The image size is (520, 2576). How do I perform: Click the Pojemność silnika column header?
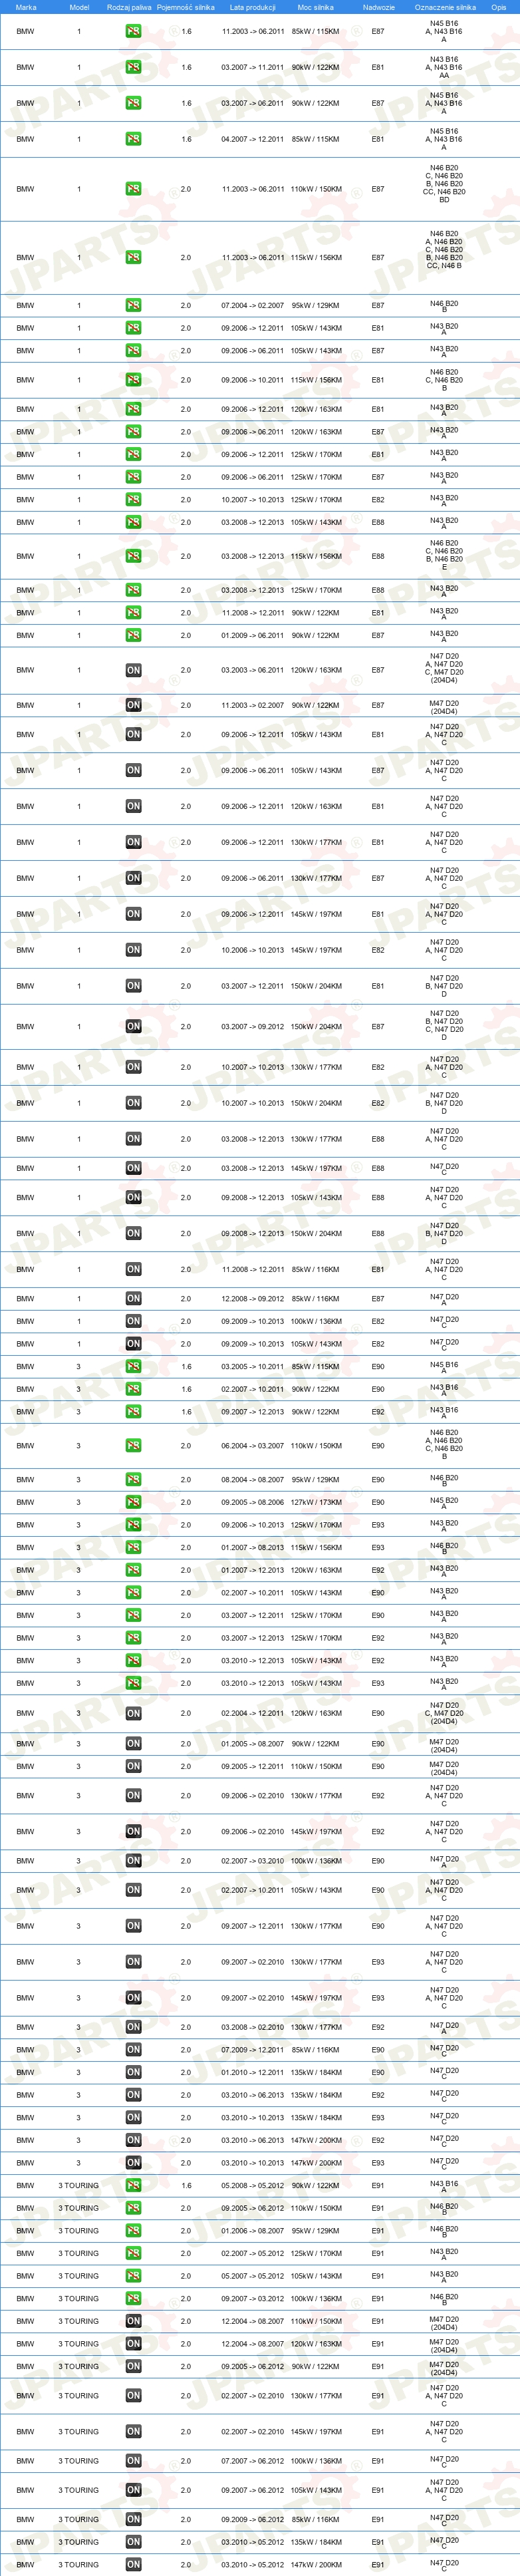point(186,7)
